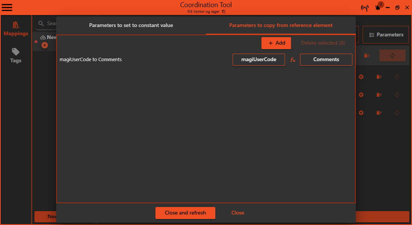
Task: Toggle the bottom refresh icon on
Action: [397, 113]
